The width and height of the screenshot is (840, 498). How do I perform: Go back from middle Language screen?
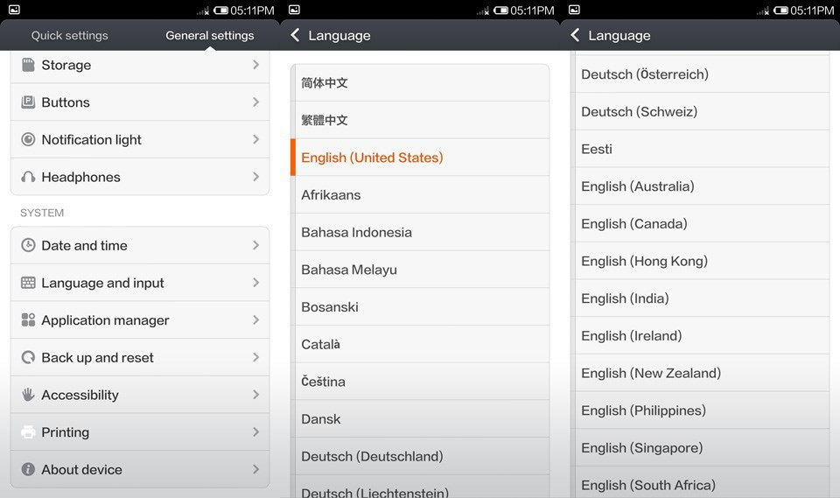(x=295, y=35)
